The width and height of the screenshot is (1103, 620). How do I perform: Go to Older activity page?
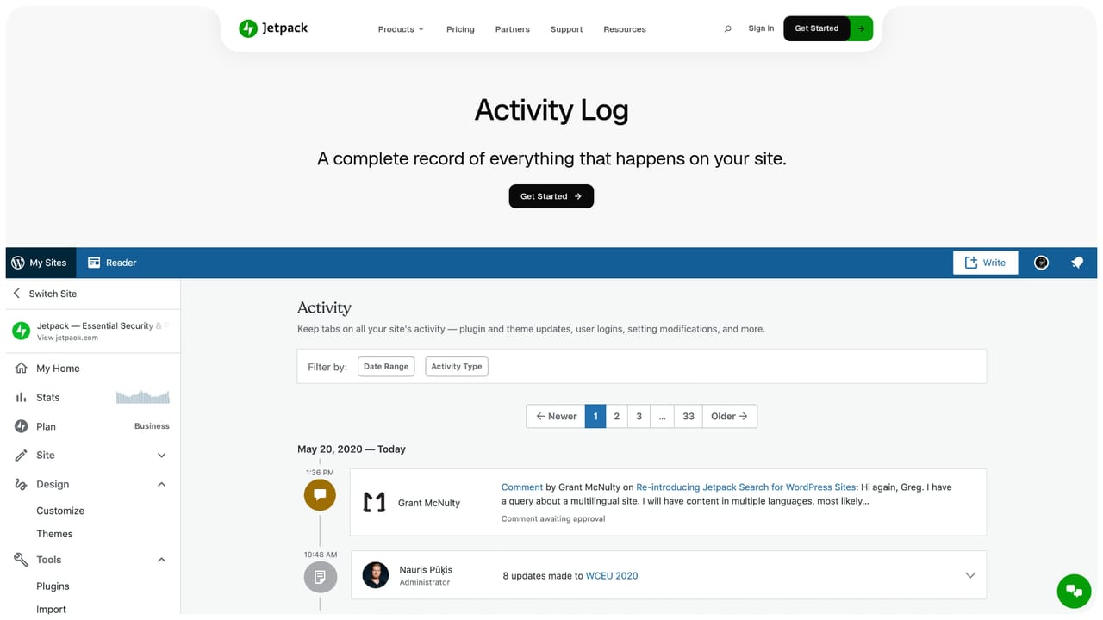click(x=730, y=416)
